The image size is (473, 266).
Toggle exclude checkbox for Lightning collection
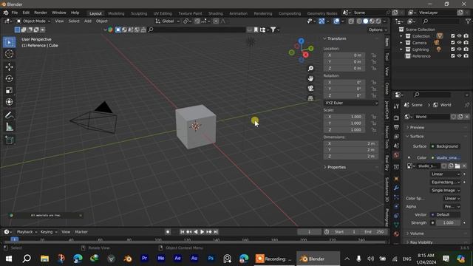coord(452,50)
